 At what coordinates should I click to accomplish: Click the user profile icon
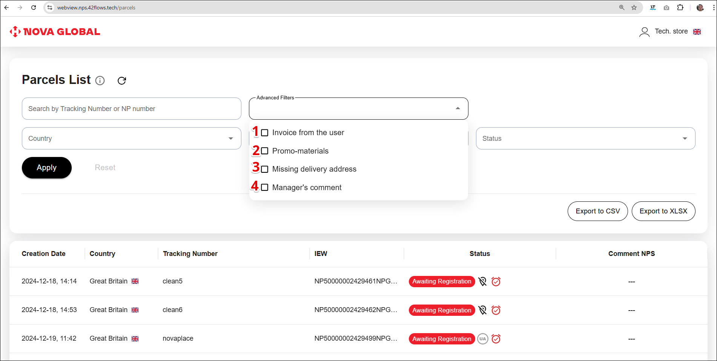coord(644,32)
